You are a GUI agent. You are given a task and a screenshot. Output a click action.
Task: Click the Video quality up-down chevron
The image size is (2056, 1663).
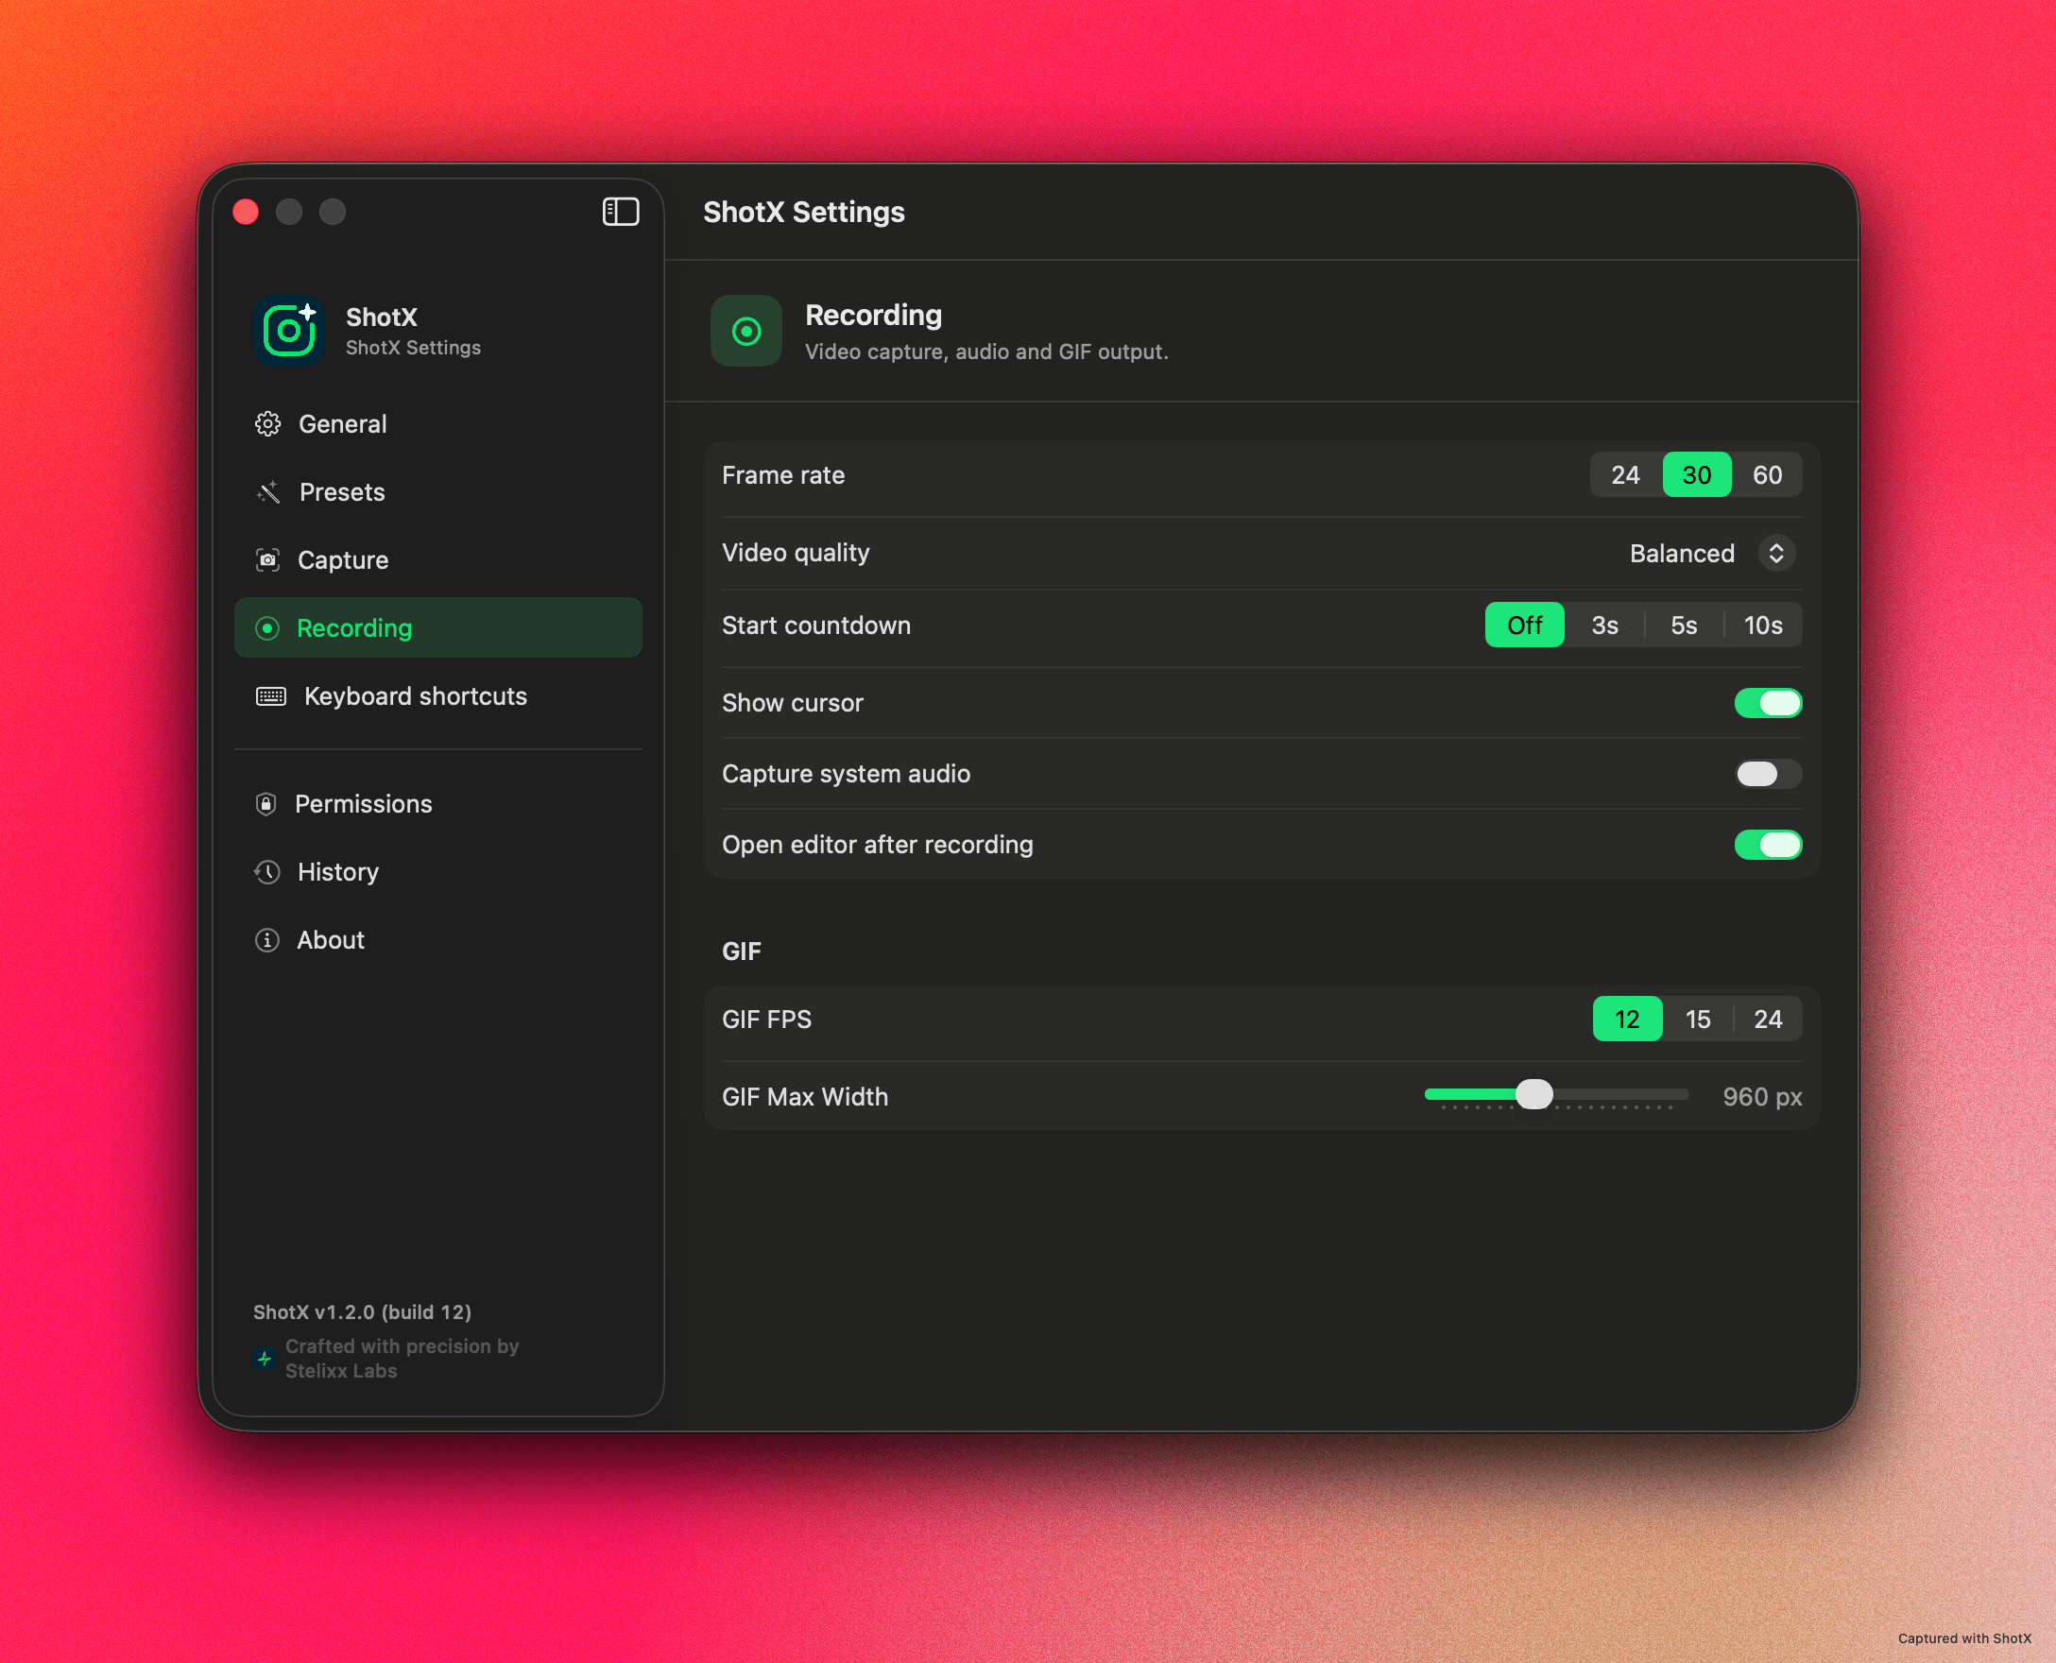[1775, 553]
